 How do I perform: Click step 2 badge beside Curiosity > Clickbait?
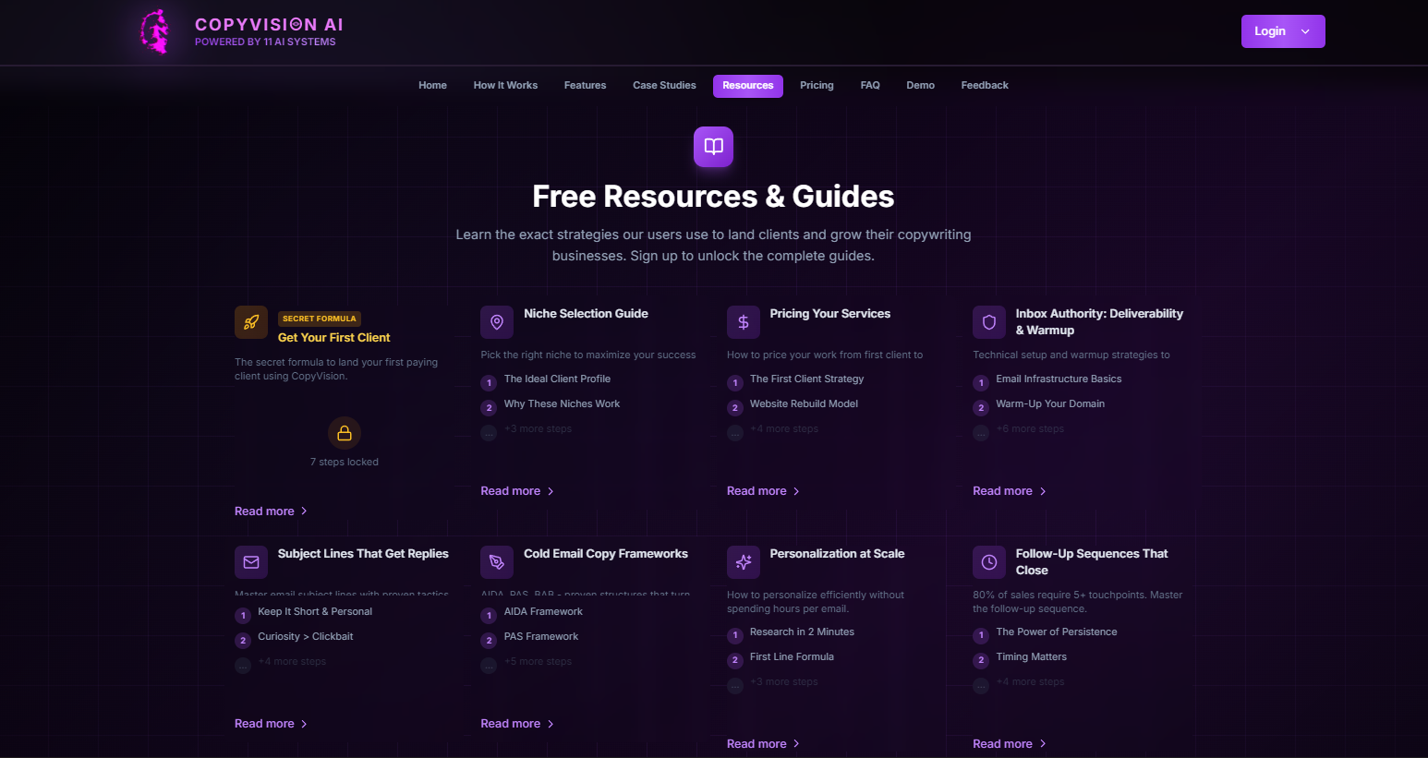[x=243, y=641]
